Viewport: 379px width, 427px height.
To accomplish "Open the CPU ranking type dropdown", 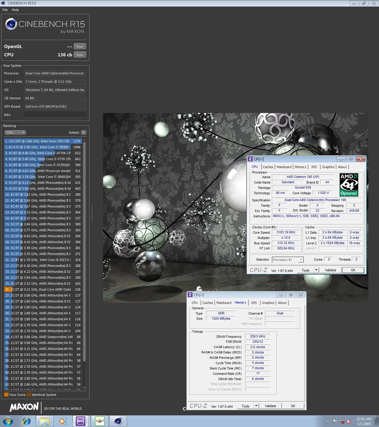I will click(15, 133).
